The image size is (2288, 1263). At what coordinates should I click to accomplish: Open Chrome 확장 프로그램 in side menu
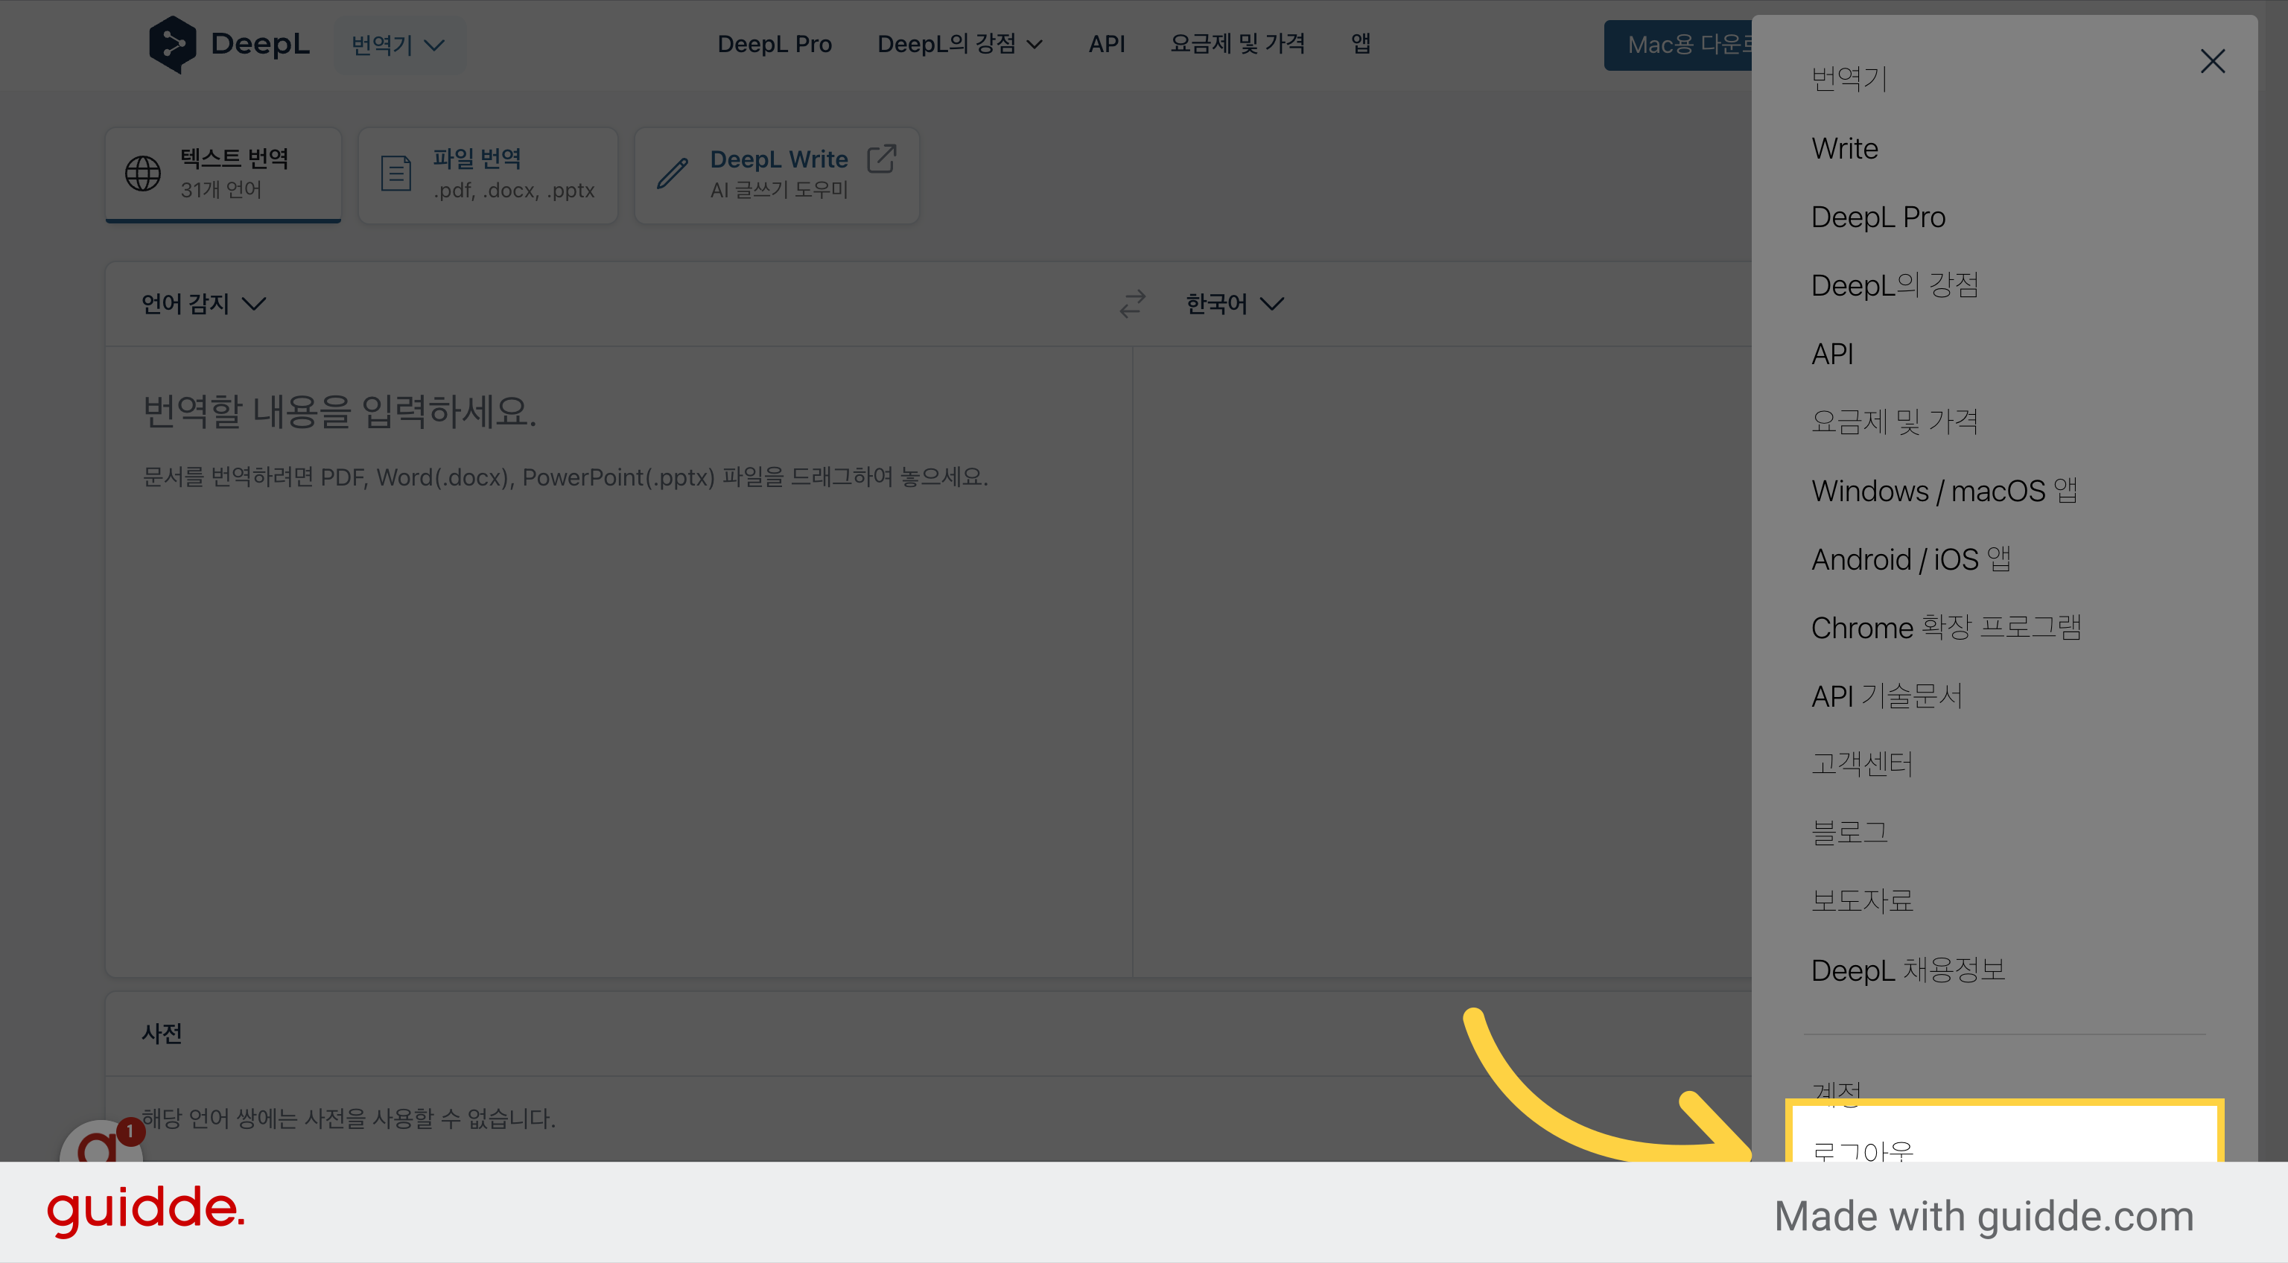[1947, 627]
